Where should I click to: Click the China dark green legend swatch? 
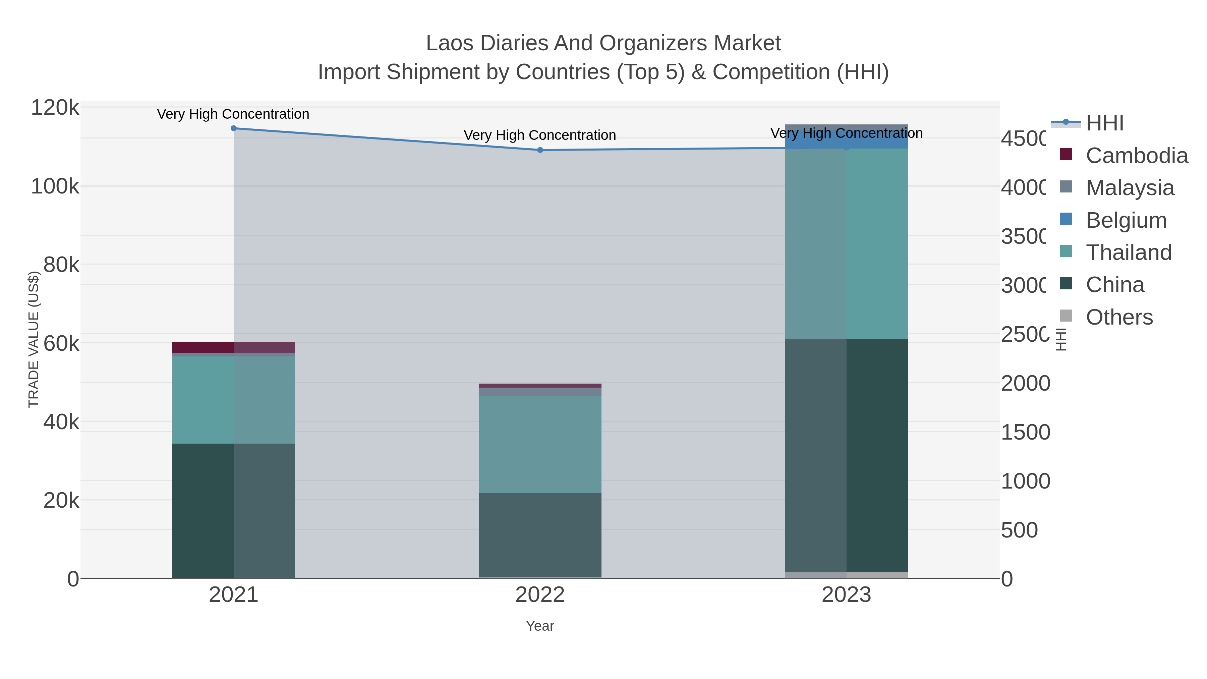(1066, 283)
